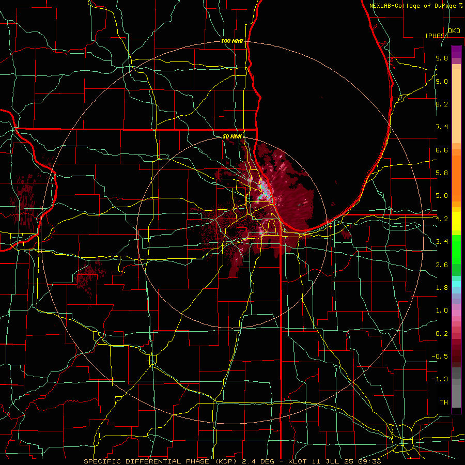Viewport: 465px width, 465px height.
Task: Pick the orange band of the color scale
Action: (x=456, y=179)
